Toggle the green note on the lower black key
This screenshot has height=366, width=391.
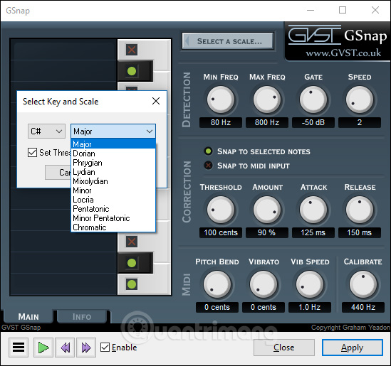[132, 263]
